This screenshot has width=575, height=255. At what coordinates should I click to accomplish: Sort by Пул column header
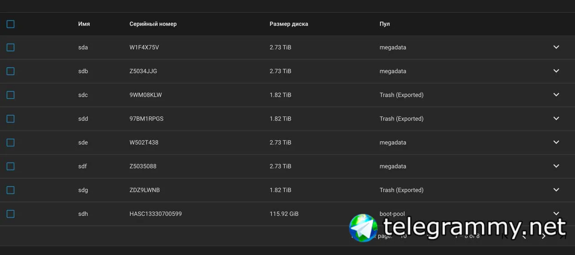[385, 24]
